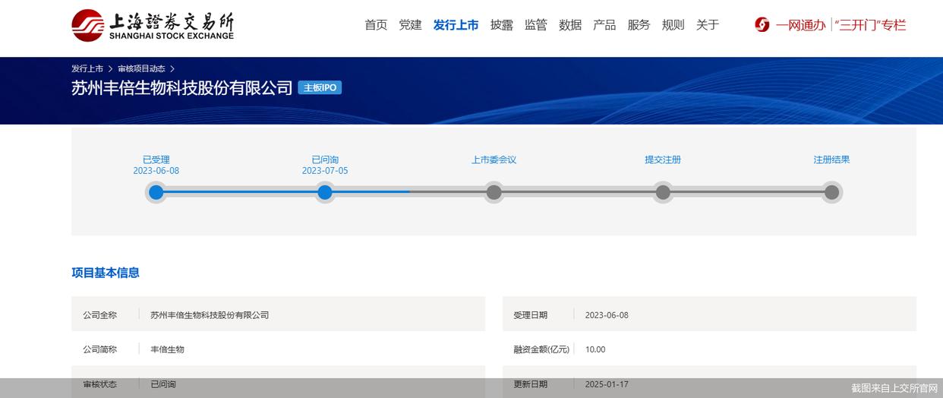This screenshot has width=943, height=398.
Task: Open the 监管 menu item
Action: click(x=536, y=25)
